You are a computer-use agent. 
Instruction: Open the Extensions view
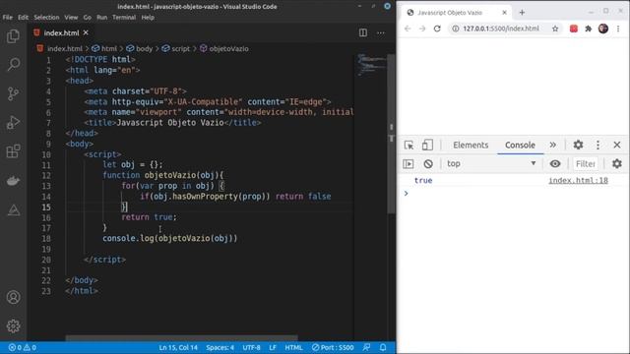(x=13, y=151)
